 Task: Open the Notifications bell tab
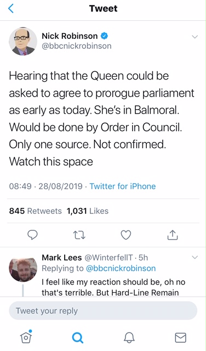(129, 337)
